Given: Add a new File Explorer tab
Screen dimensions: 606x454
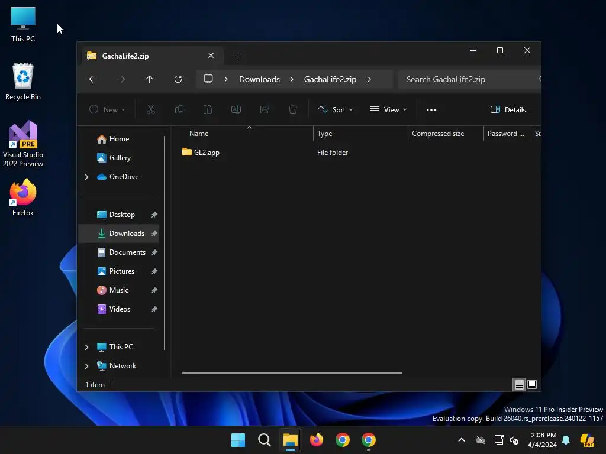Looking at the screenshot, I should 237,56.
